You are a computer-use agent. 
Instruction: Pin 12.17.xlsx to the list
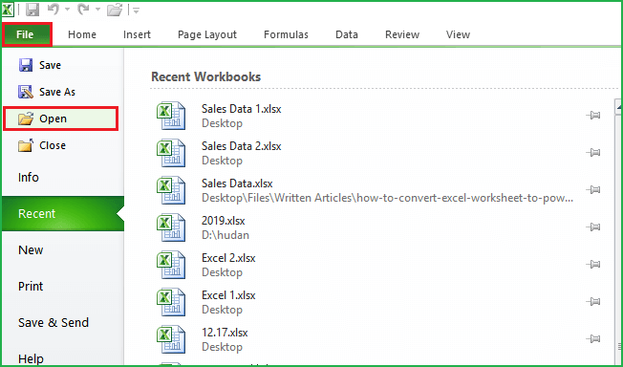pyautogui.click(x=593, y=338)
